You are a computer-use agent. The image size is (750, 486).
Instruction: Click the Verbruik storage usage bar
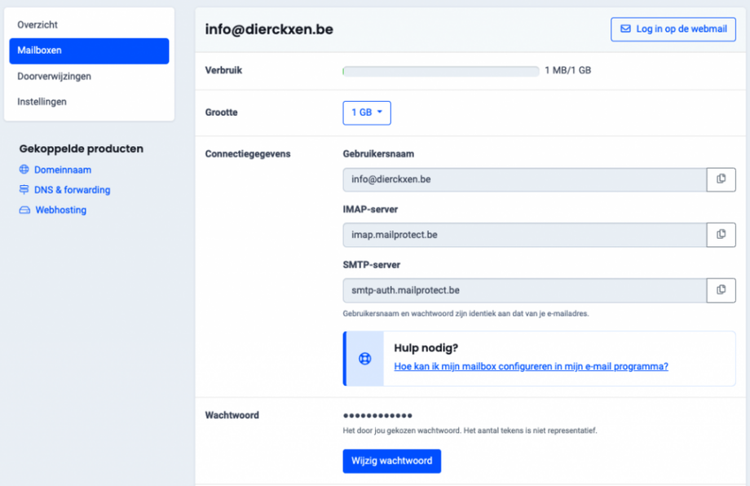(441, 71)
